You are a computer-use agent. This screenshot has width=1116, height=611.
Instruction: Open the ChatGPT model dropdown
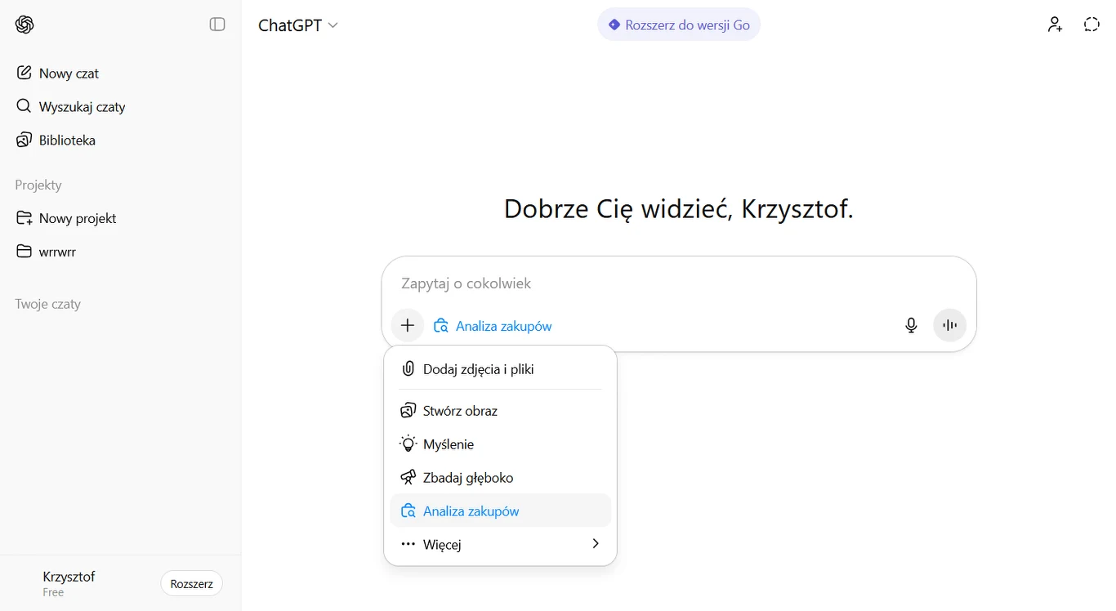coord(298,25)
